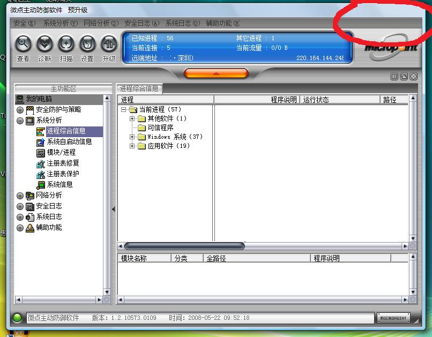The image size is (432, 337).
Task: Open the 诊断 heartbeat toolbar icon
Action: click(x=44, y=44)
